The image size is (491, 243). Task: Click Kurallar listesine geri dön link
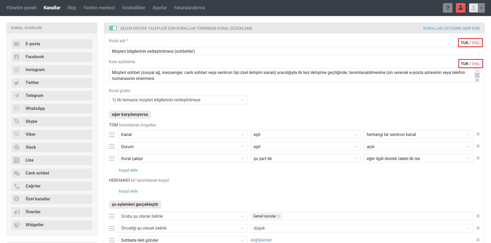click(451, 28)
